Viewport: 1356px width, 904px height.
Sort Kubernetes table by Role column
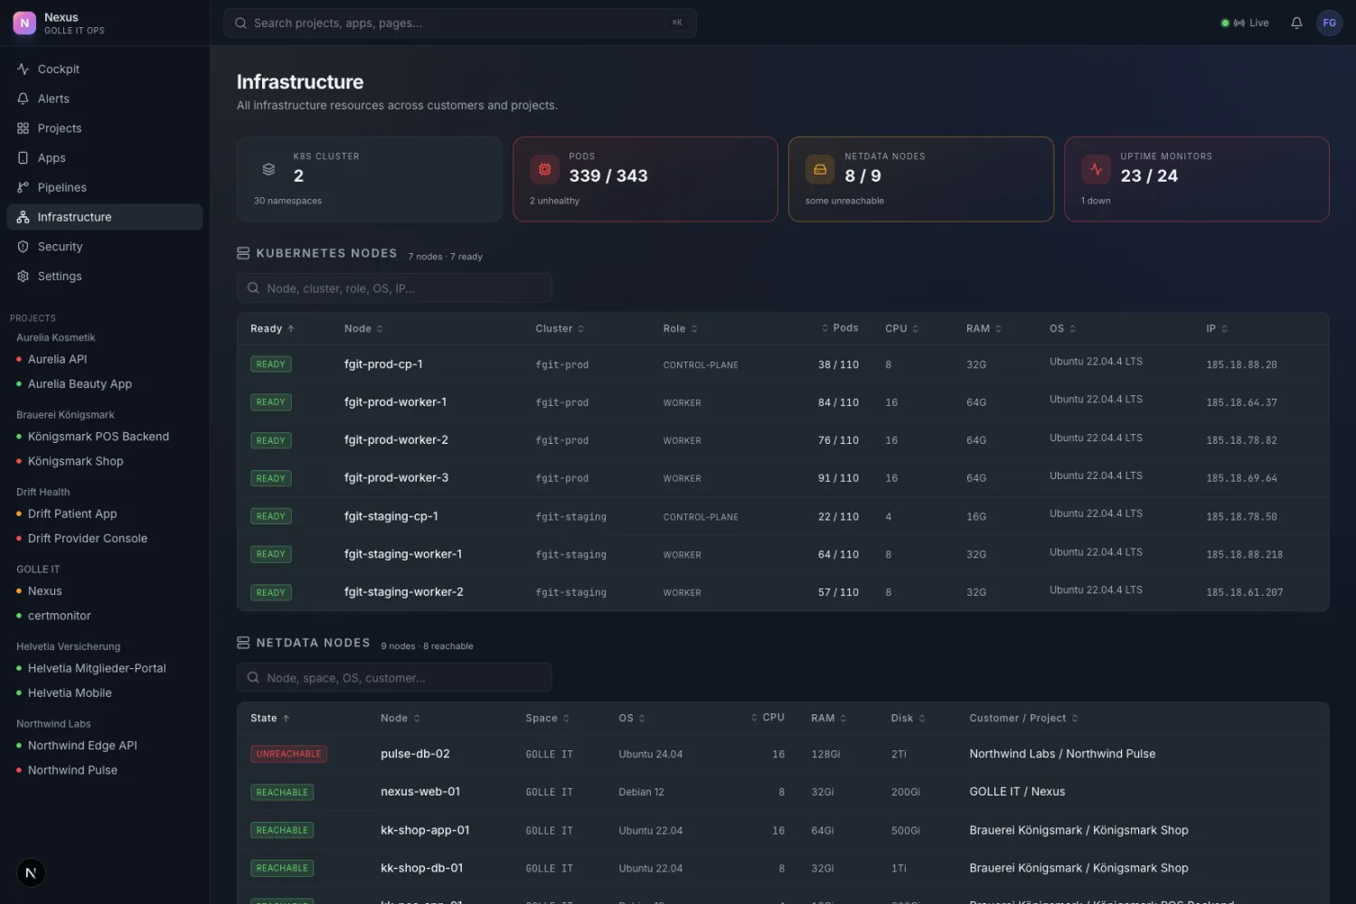click(x=680, y=329)
